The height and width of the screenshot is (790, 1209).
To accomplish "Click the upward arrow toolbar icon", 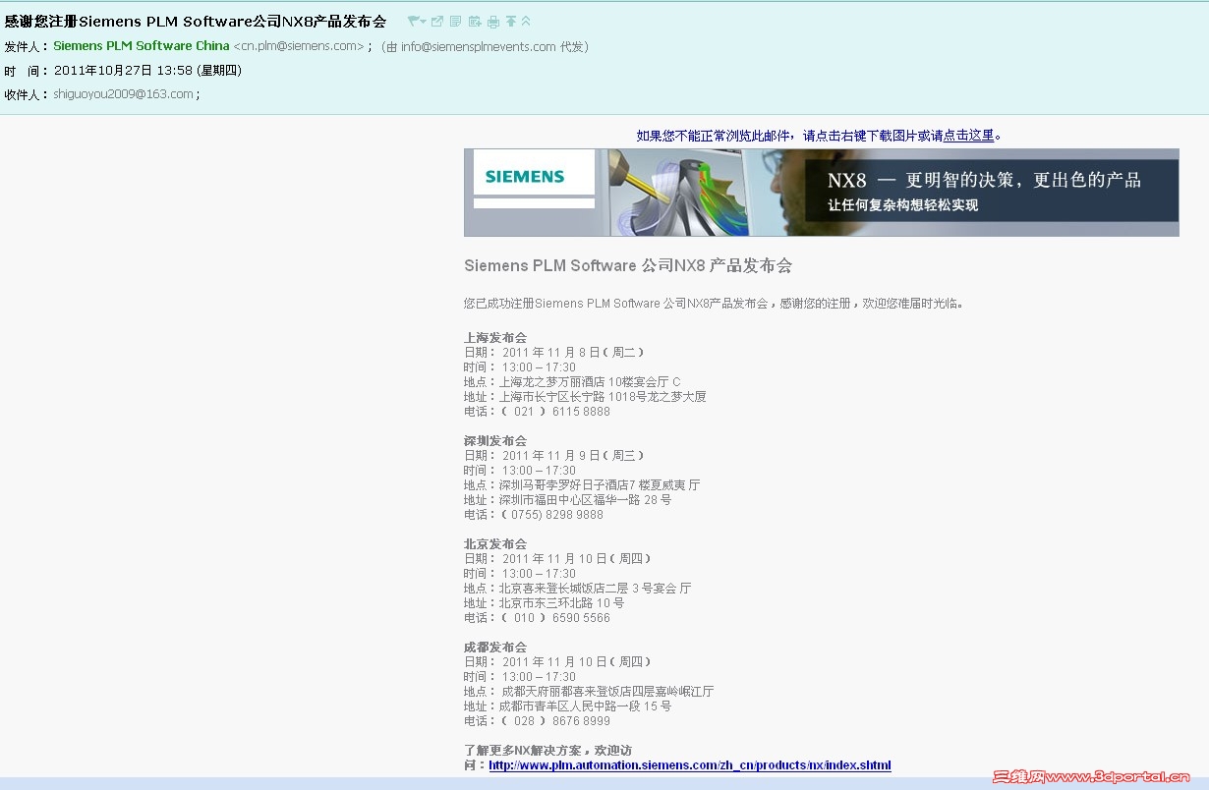I will coord(512,21).
